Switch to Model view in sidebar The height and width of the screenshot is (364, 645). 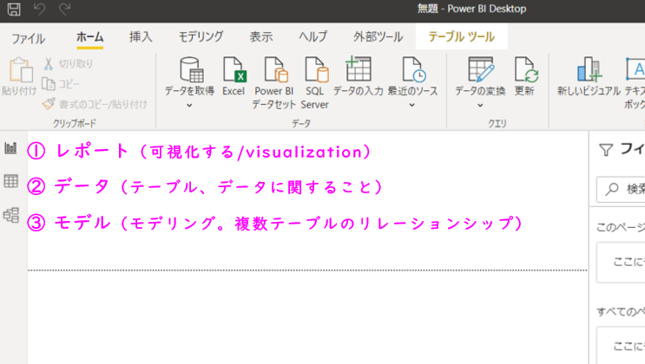coord(11,215)
